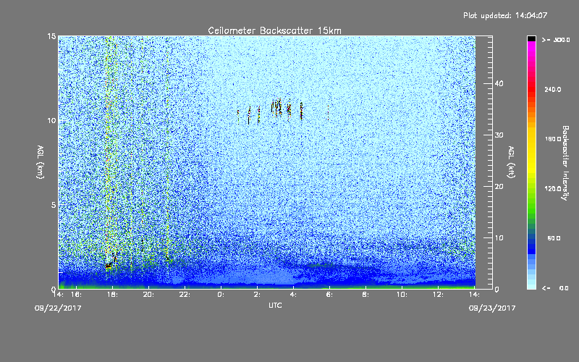579x362 pixels.
Task: Click the '15' tick on the km axis
Action: pyautogui.click(x=51, y=36)
